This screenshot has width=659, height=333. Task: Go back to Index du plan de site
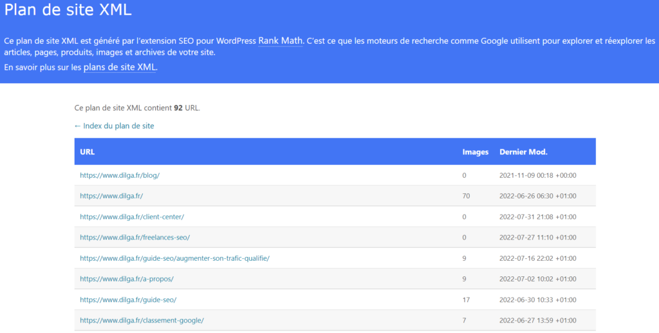pyautogui.click(x=114, y=126)
